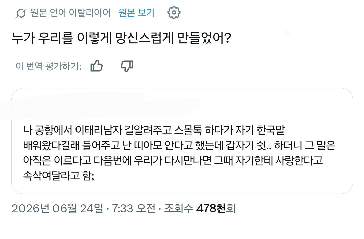The height and width of the screenshot is (239, 364).
Task: Click translated text 누가 우리를 이렇게 망신스럽게
Action: point(92,38)
